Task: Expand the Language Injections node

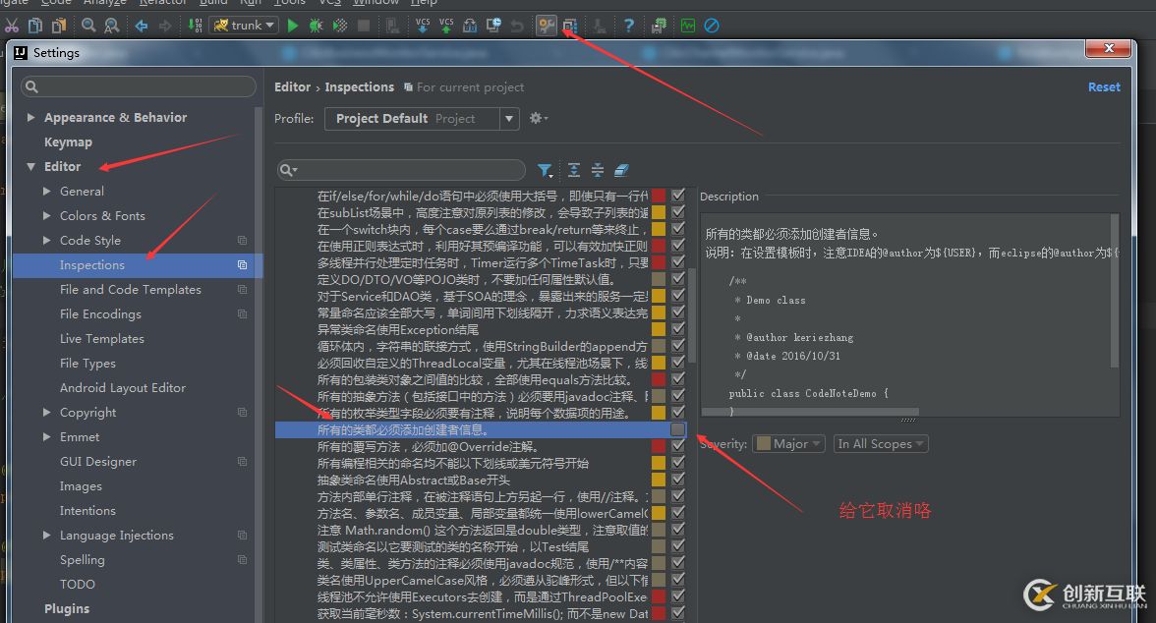Action: 46,536
